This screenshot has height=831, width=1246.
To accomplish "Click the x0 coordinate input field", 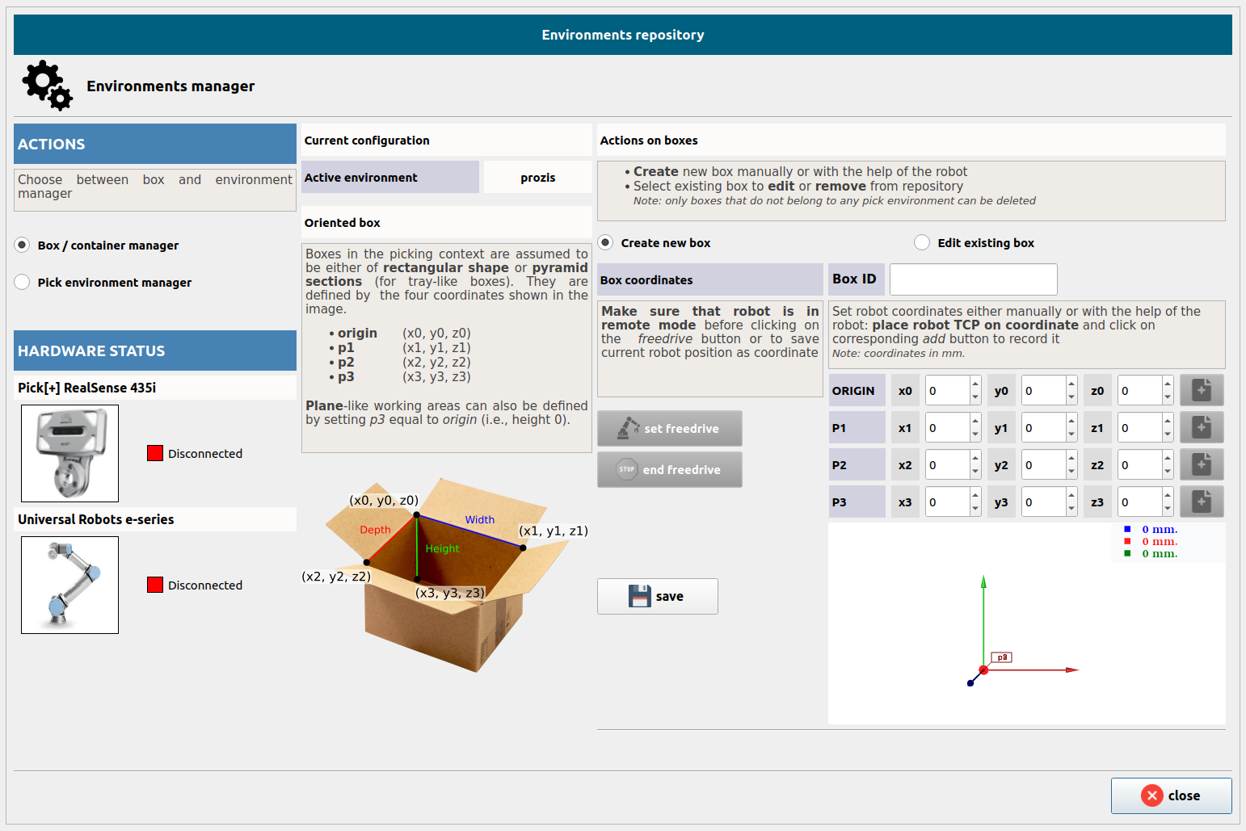I will 947,390.
